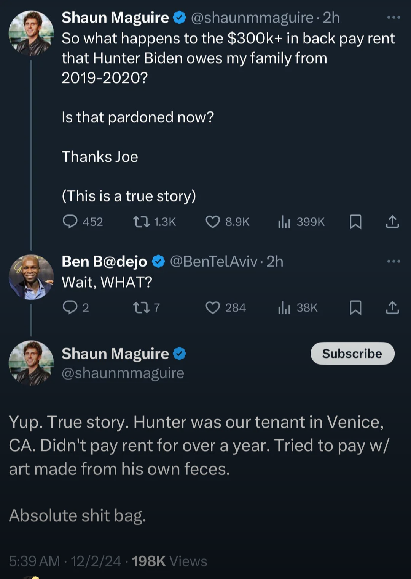Screen dimensions: 411x579
Task: Like the 'Wait, WHAT?' reply
Action: (x=213, y=307)
